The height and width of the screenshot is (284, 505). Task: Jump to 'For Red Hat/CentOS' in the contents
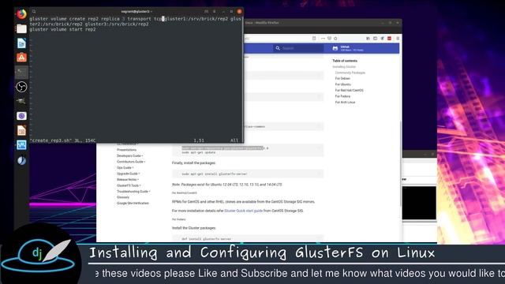coord(349,91)
